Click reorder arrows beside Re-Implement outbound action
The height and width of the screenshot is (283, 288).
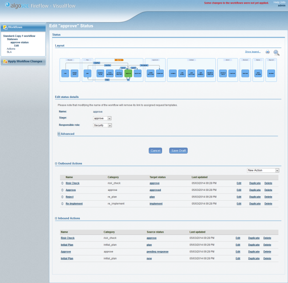(62, 203)
